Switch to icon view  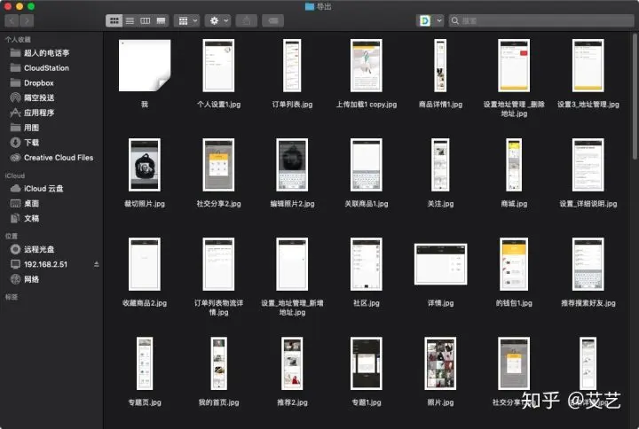(x=114, y=20)
